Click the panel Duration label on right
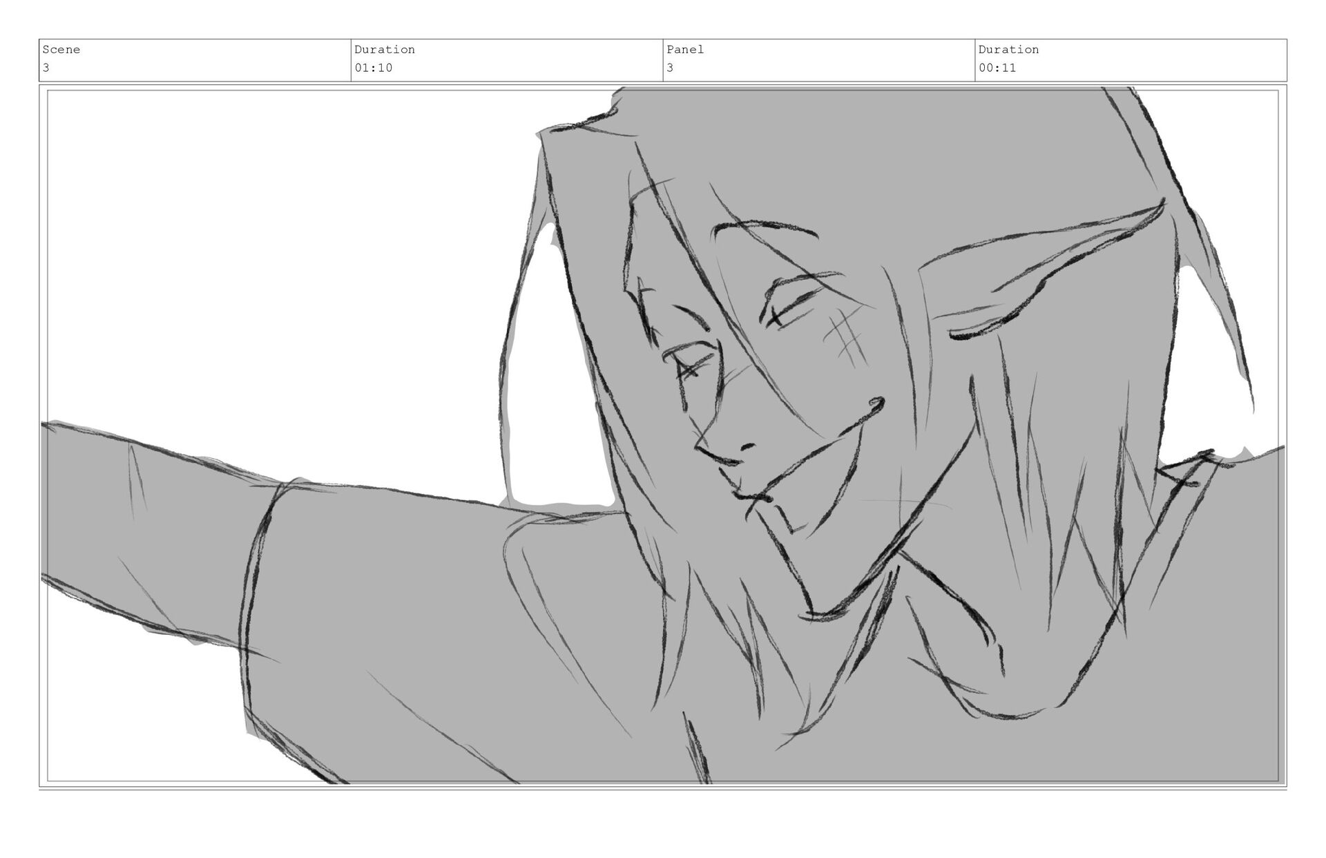The height and width of the screenshot is (858, 1326). coord(1008,50)
